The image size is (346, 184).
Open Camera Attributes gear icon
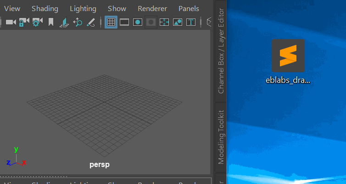37,22
